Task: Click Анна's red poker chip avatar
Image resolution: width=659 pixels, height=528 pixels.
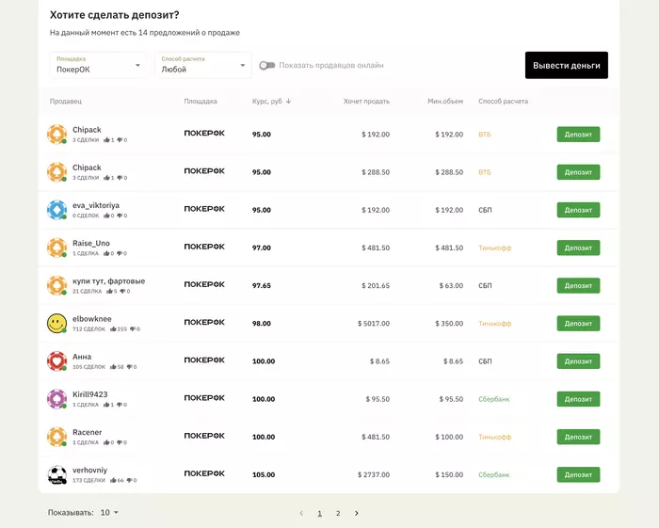Action: coord(56,360)
